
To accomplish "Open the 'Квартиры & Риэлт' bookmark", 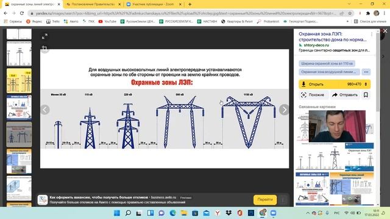I will click(237, 21).
